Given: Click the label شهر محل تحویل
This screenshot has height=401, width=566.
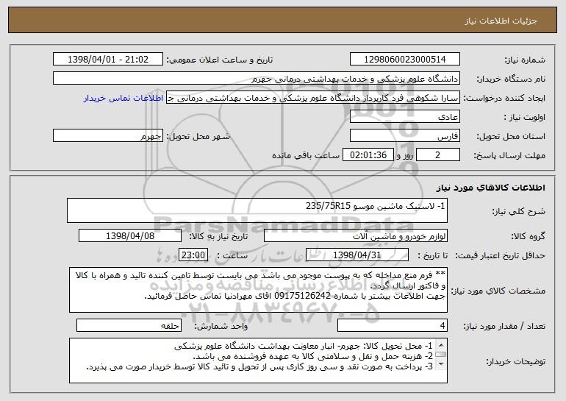Looking at the screenshot, I should pos(198,136).
